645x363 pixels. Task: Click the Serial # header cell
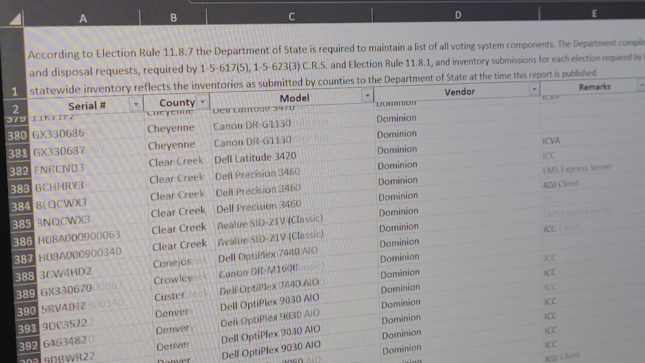click(x=87, y=106)
